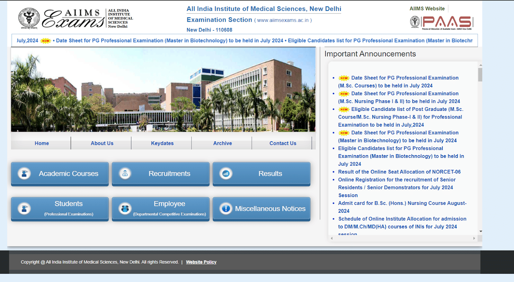Click ticker item Date Sheet Master in Biotechnology

(x=170, y=41)
